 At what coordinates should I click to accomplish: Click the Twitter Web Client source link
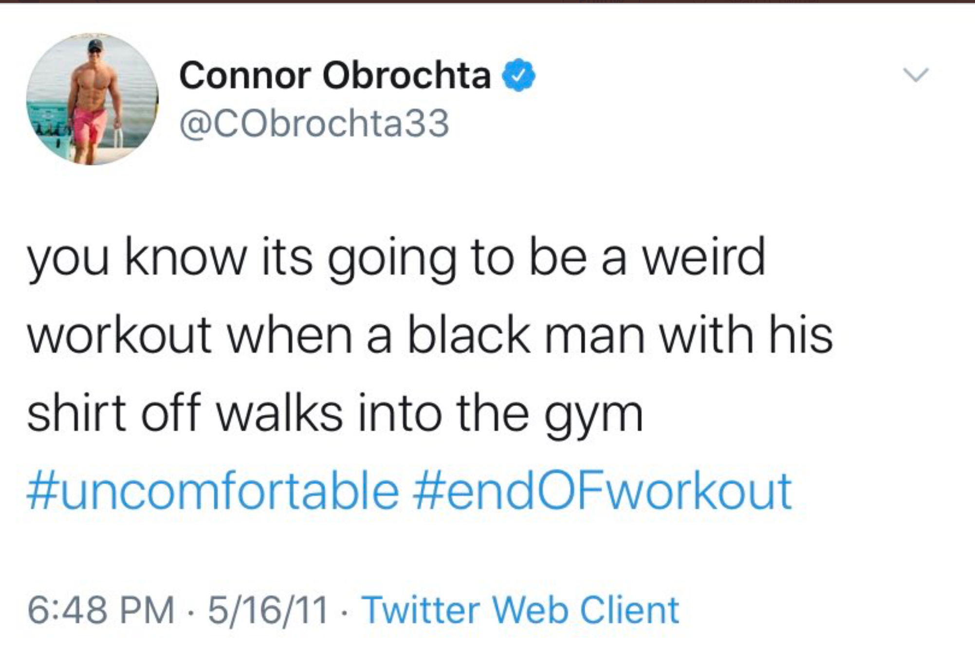point(520,610)
